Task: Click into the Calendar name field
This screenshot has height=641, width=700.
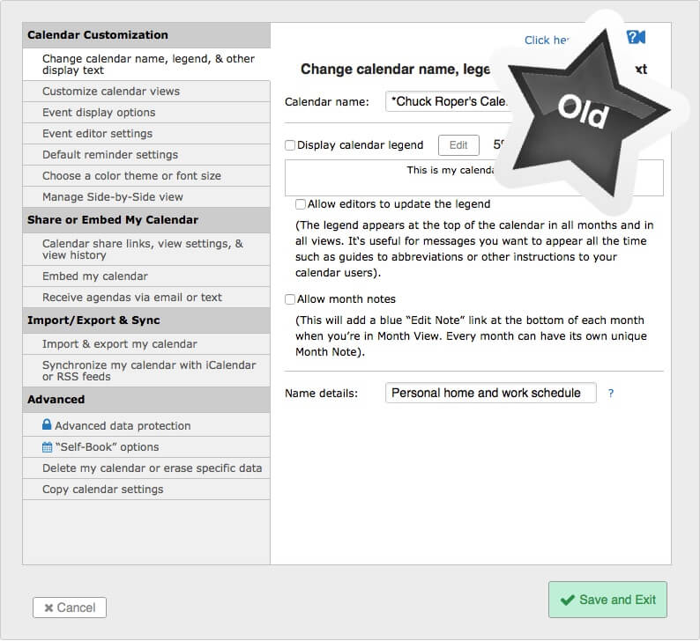Action: point(446,101)
